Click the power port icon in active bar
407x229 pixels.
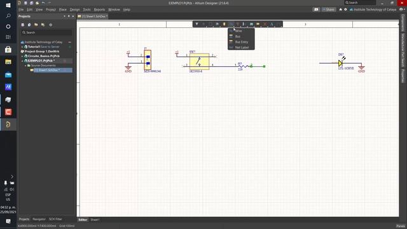pyautogui.click(x=238, y=24)
